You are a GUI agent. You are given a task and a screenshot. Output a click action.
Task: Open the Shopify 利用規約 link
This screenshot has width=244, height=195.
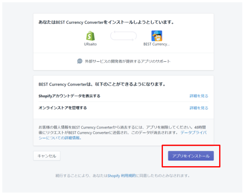point(121,176)
